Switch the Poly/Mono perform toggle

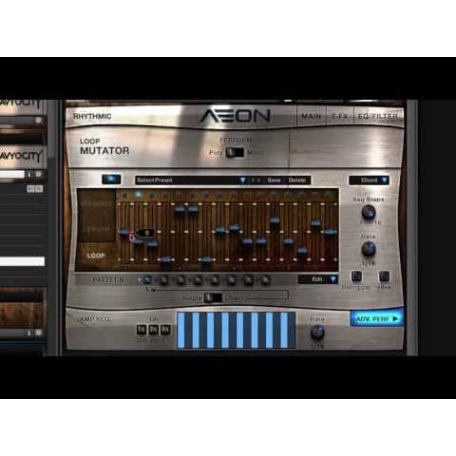click(235, 152)
